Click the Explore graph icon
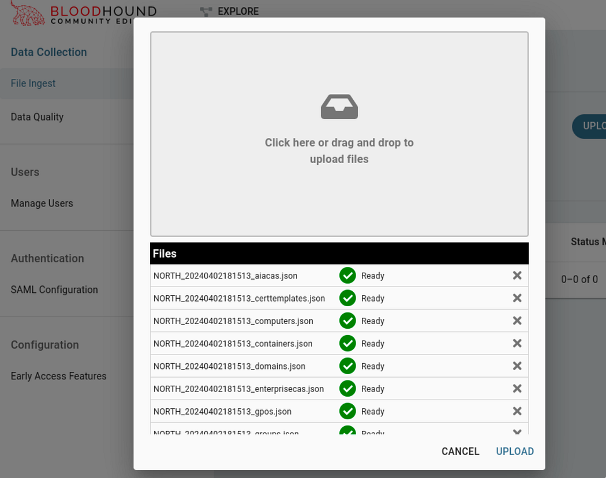 tap(206, 12)
